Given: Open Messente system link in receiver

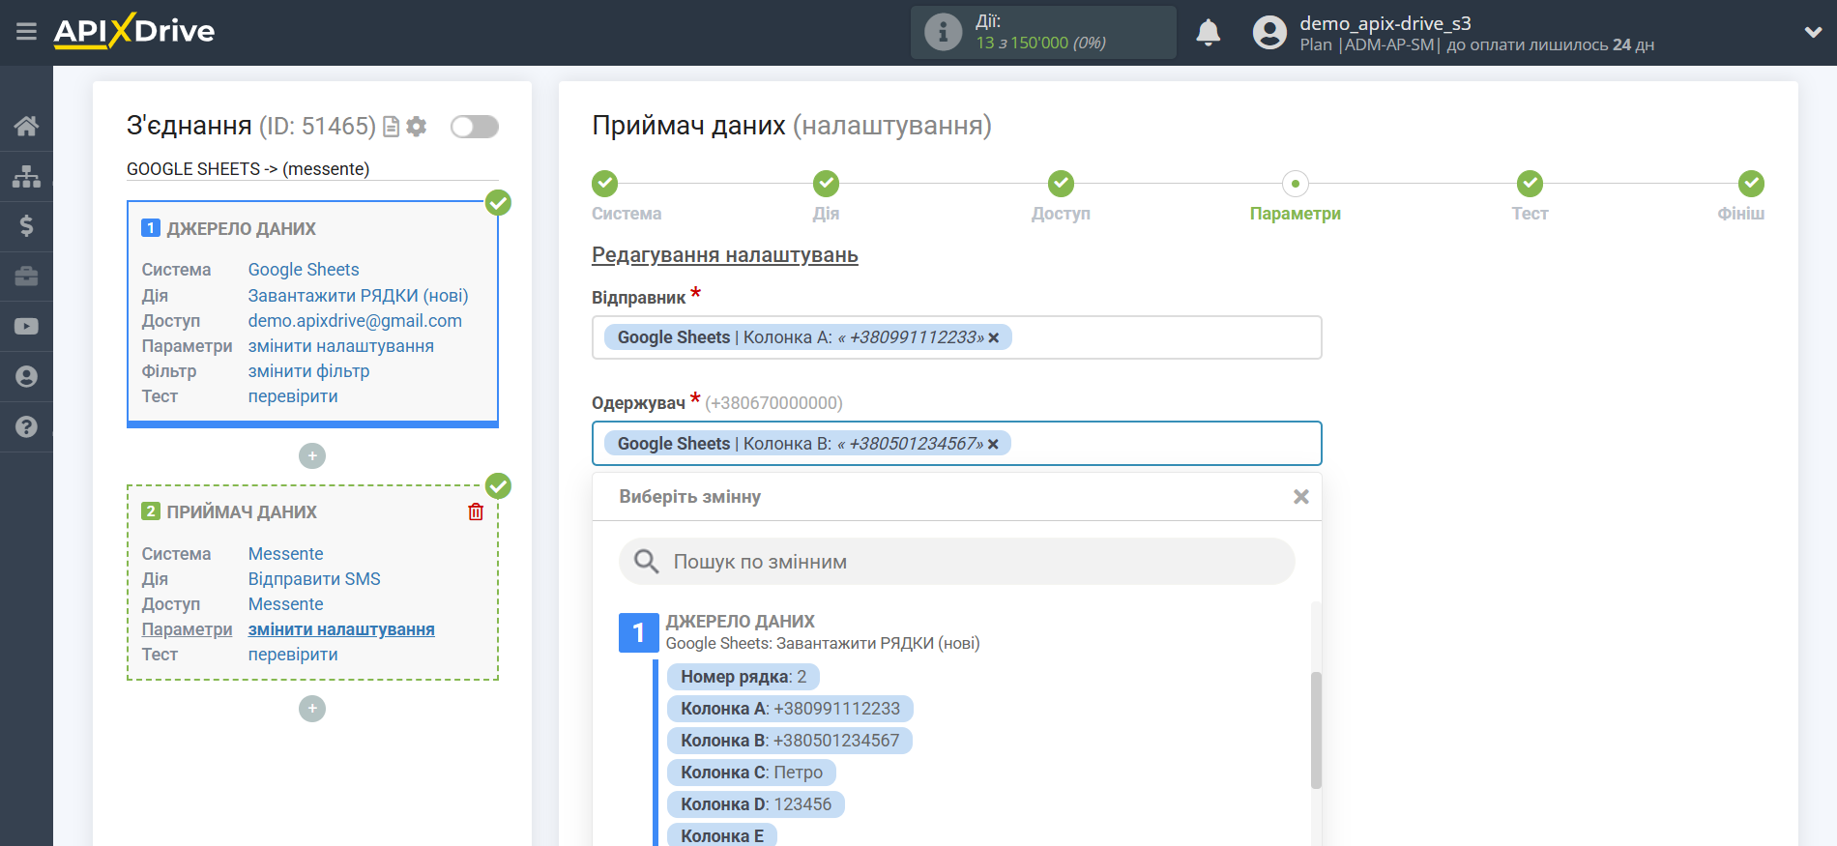Looking at the screenshot, I should click(x=285, y=554).
